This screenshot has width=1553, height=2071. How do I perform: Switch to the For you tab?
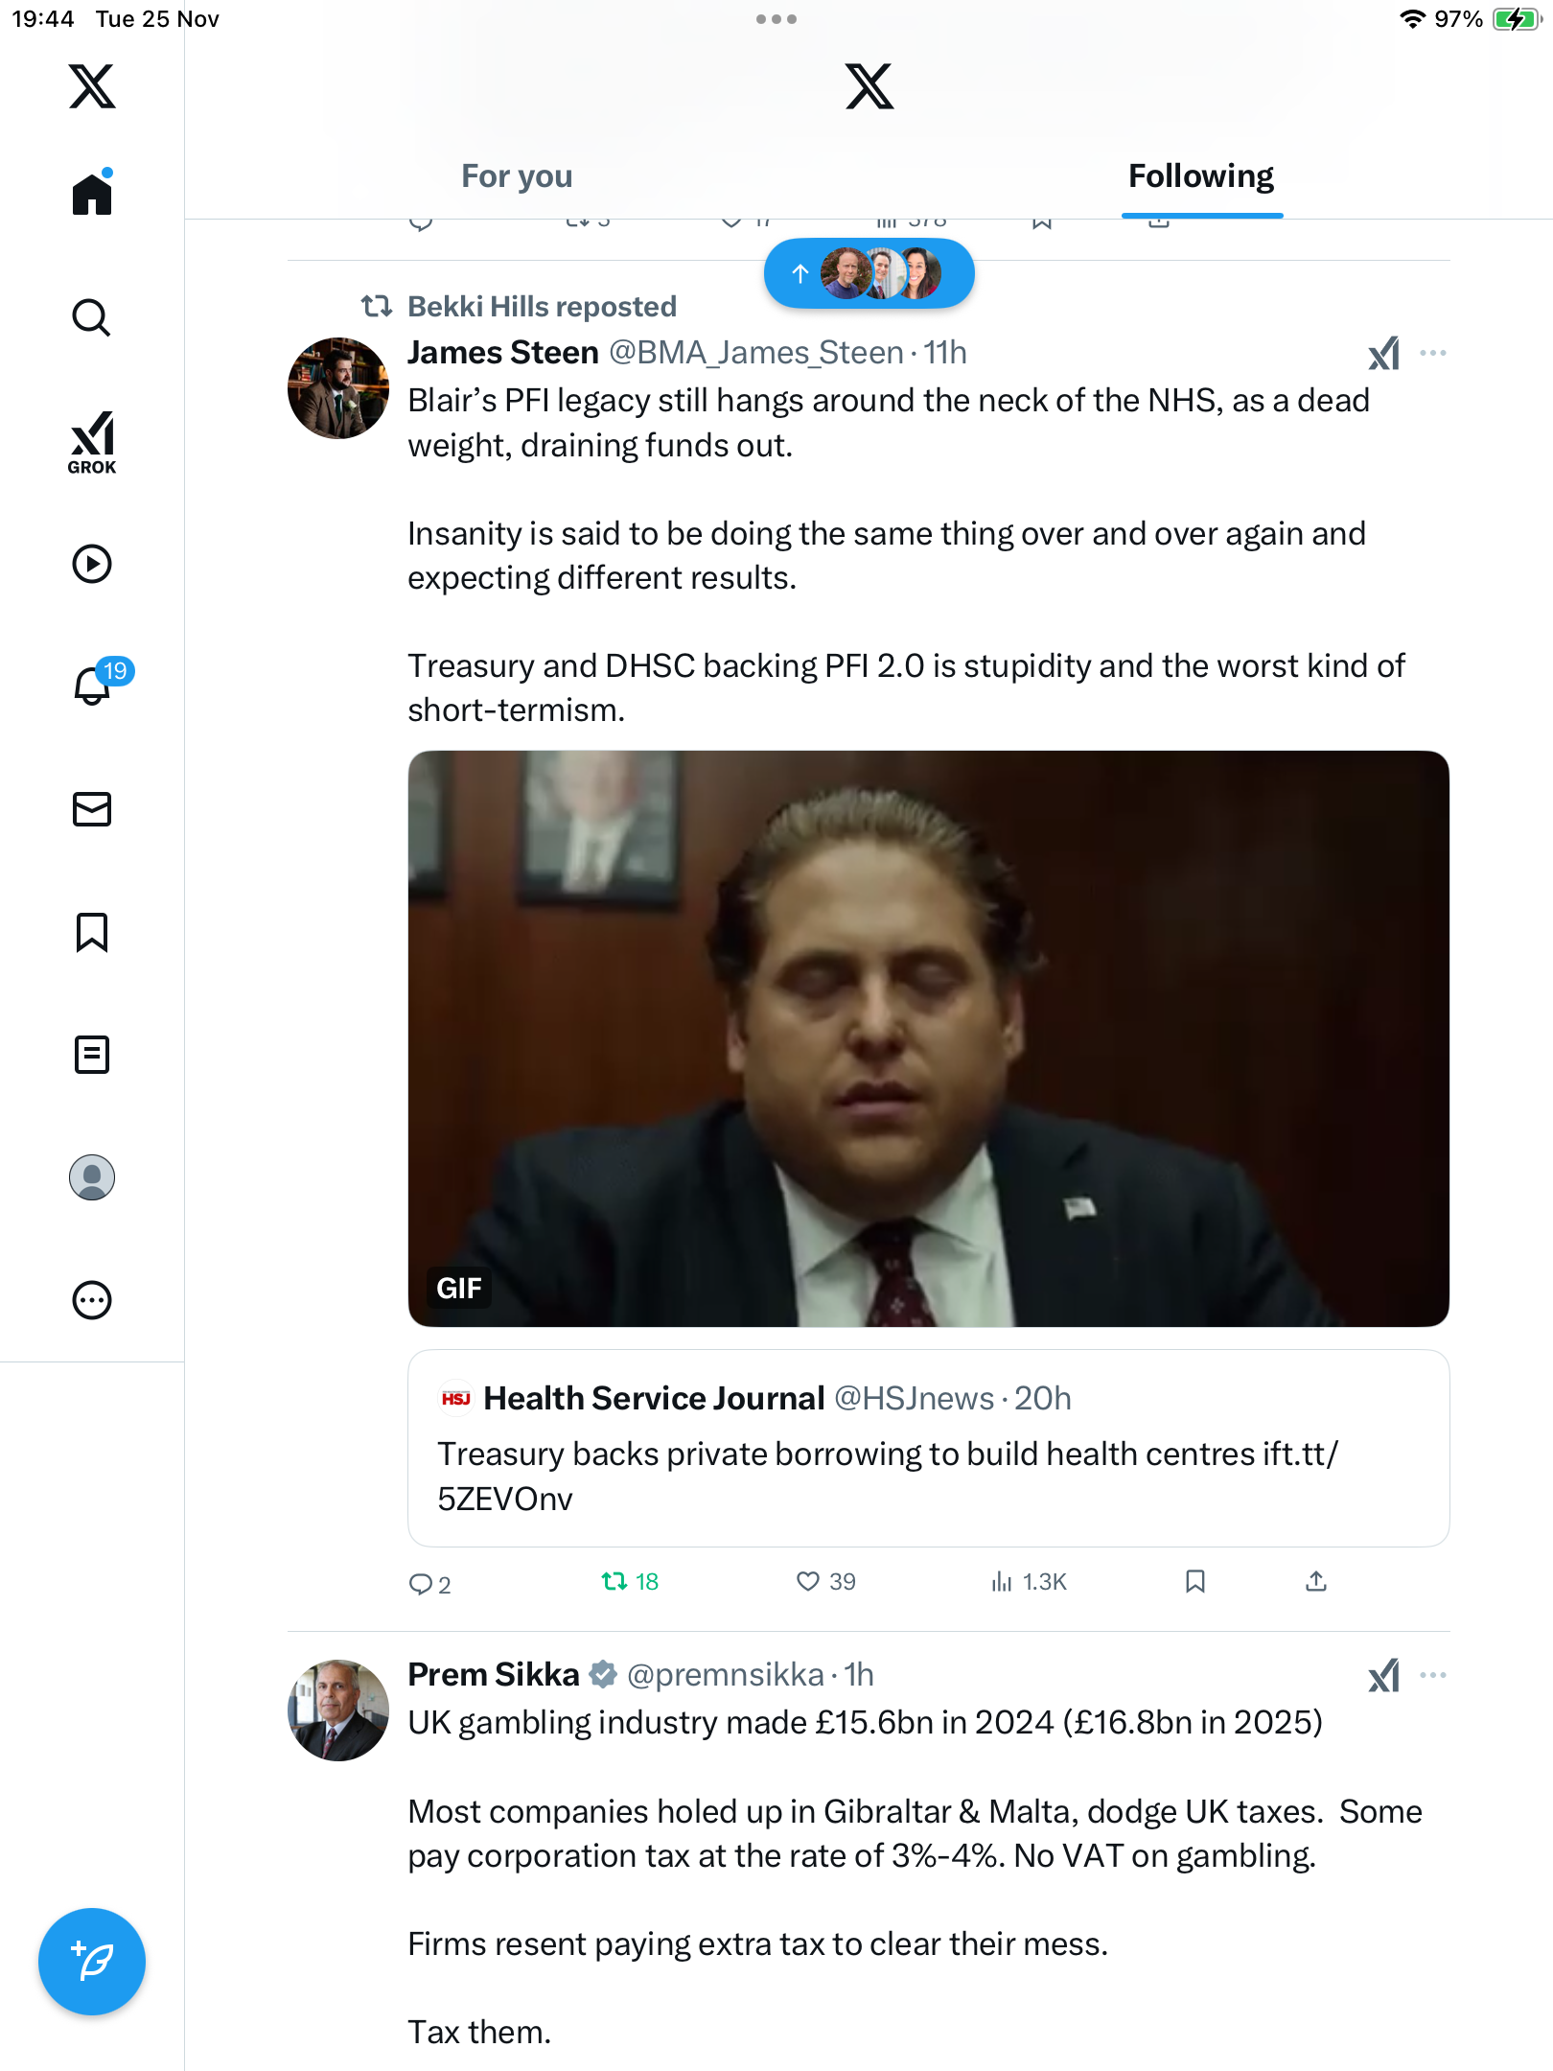(517, 176)
